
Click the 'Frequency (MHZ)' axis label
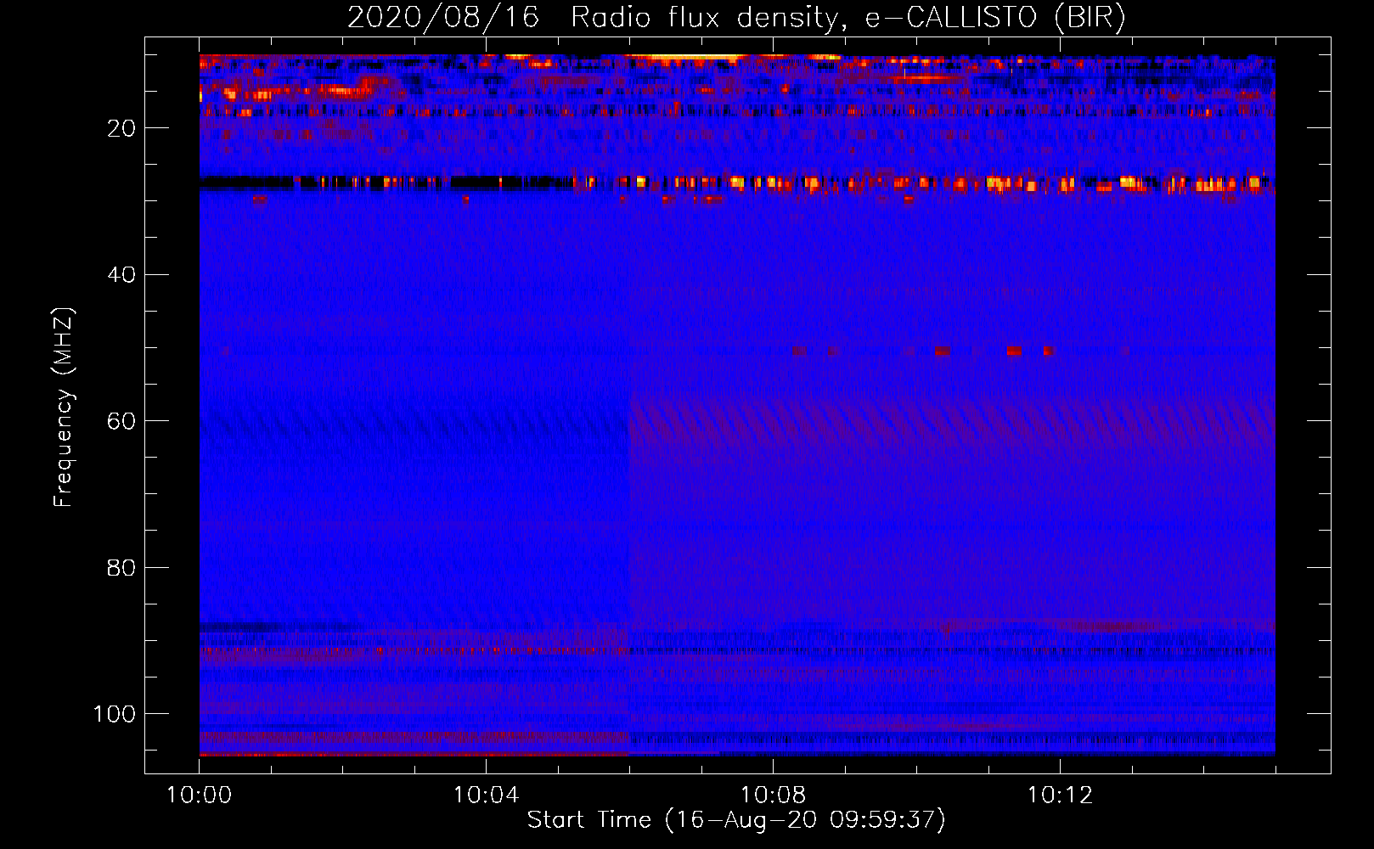[x=64, y=408]
